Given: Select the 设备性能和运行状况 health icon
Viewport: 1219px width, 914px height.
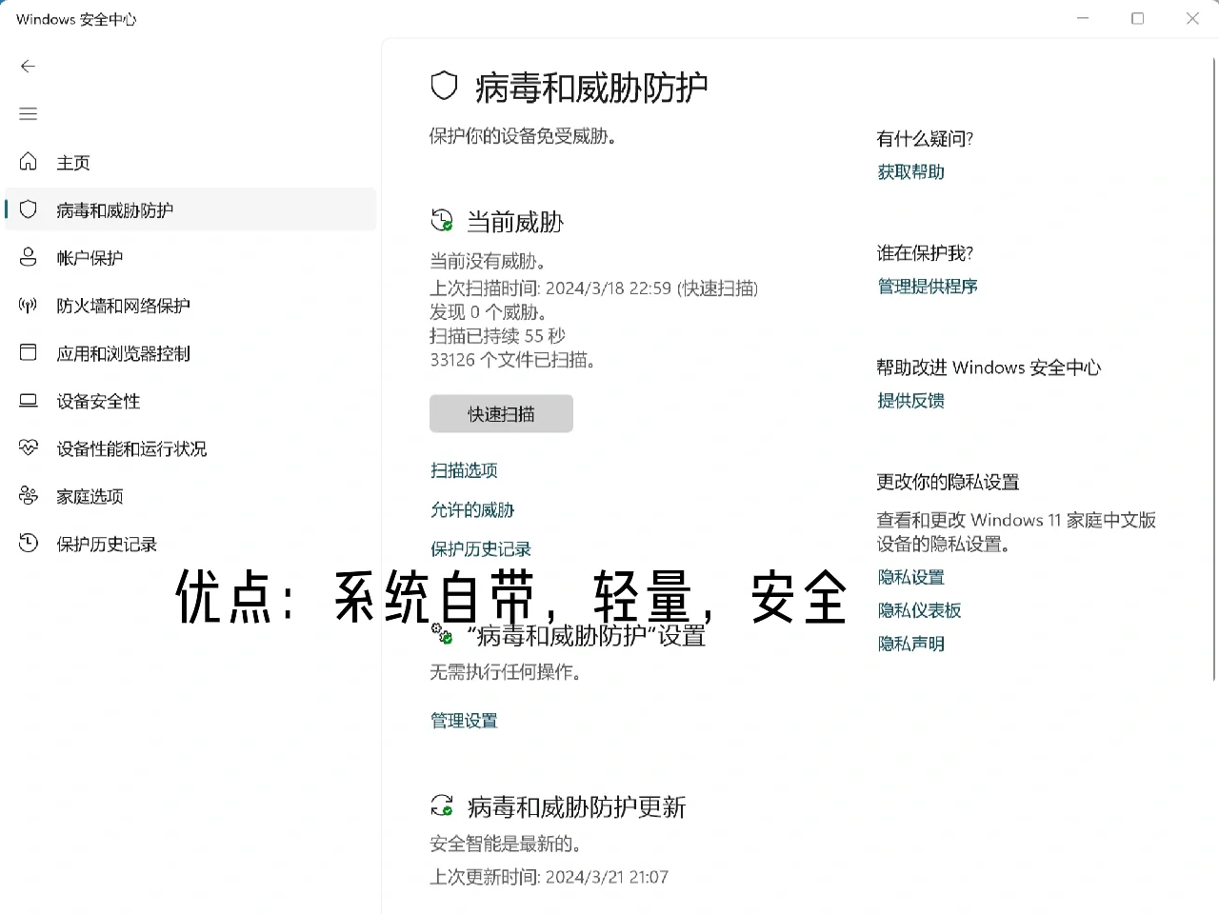Looking at the screenshot, I should (28, 448).
